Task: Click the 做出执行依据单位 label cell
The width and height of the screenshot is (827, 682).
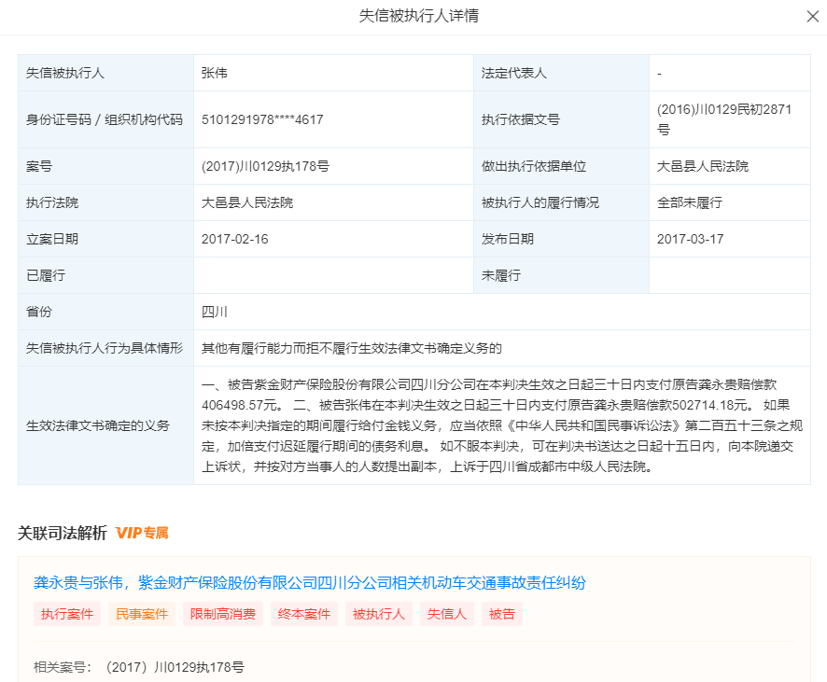Action: [561, 167]
